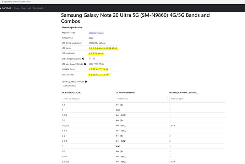
Task: Click the lock icon in address bar
Action: (2, 2)
